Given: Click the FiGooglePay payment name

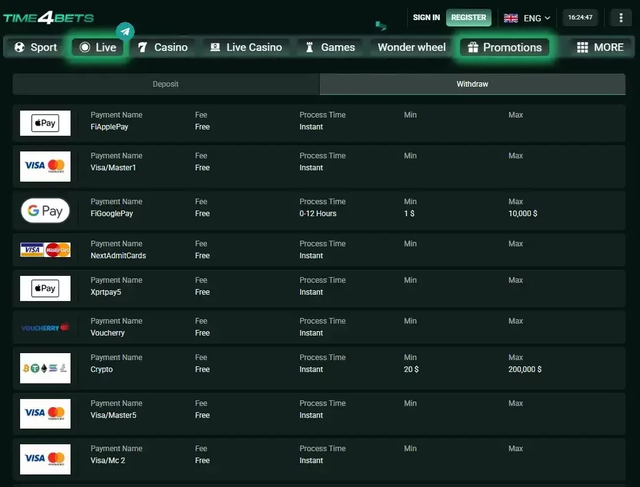Looking at the screenshot, I should (x=112, y=214).
